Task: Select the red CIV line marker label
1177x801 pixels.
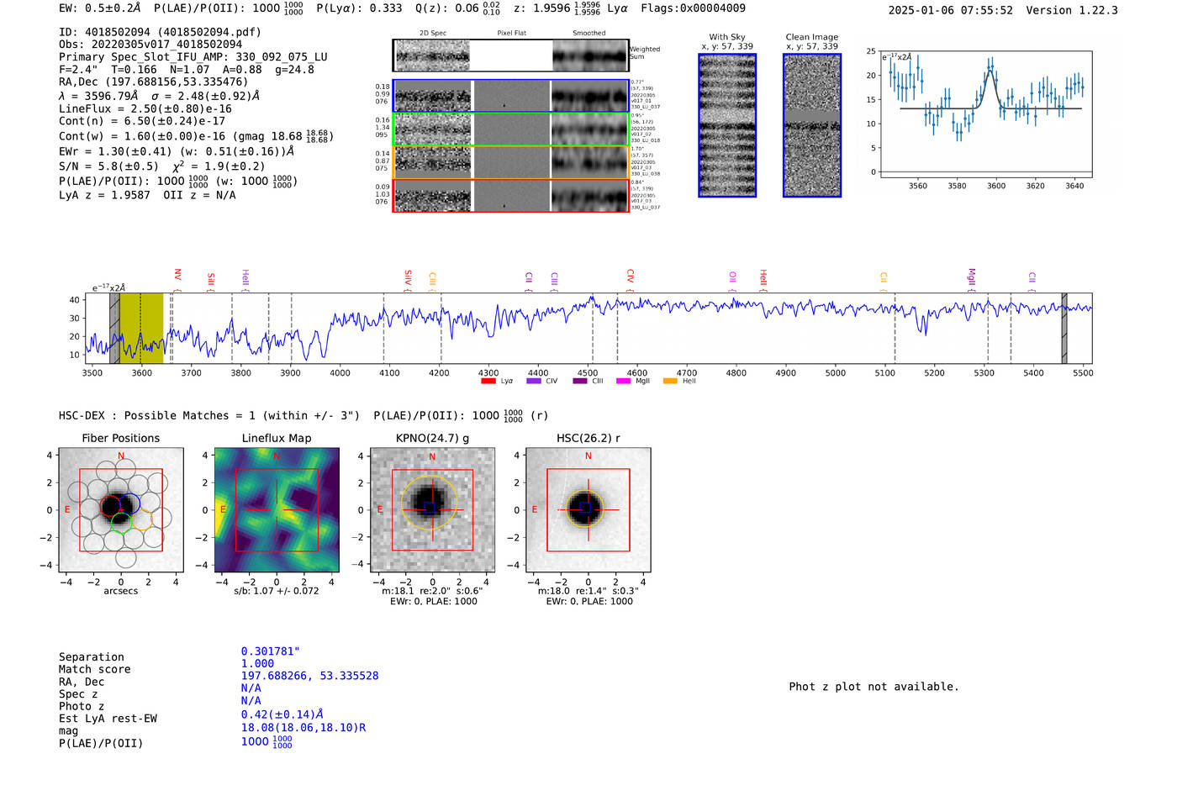Action: (631, 276)
